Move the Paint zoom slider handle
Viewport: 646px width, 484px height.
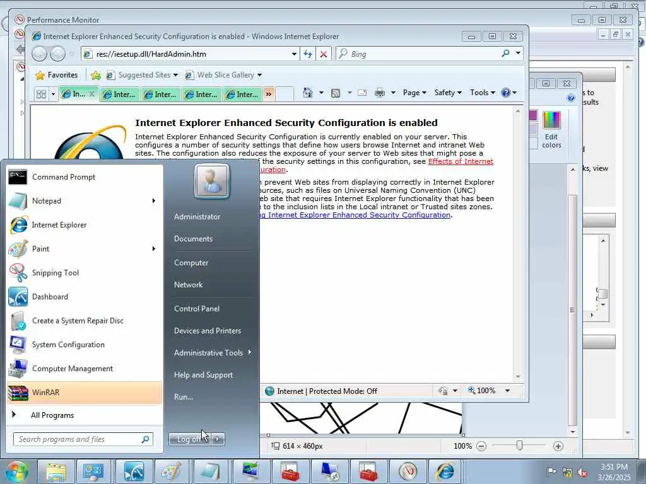520,446
